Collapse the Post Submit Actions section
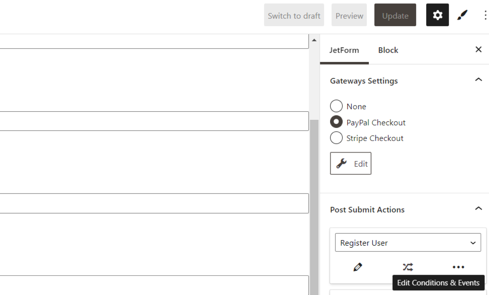Image resolution: width=489 pixels, height=295 pixels. pos(478,209)
